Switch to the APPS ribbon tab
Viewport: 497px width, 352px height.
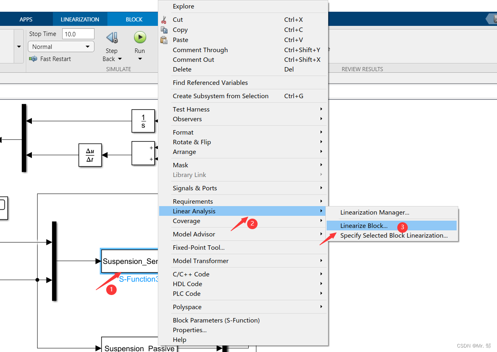[26, 19]
